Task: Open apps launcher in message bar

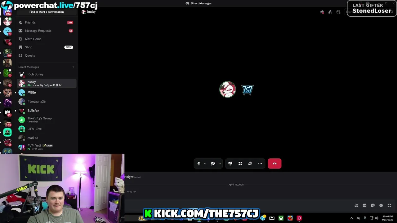Action: 389,205
